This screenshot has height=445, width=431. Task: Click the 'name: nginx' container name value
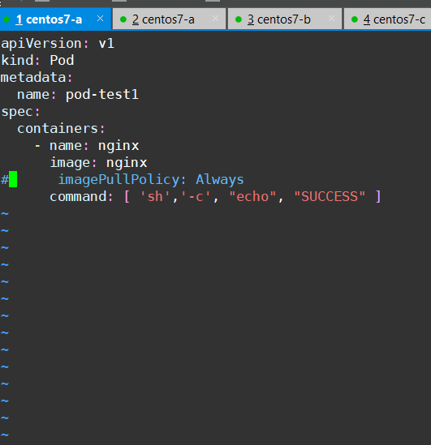(x=119, y=146)
